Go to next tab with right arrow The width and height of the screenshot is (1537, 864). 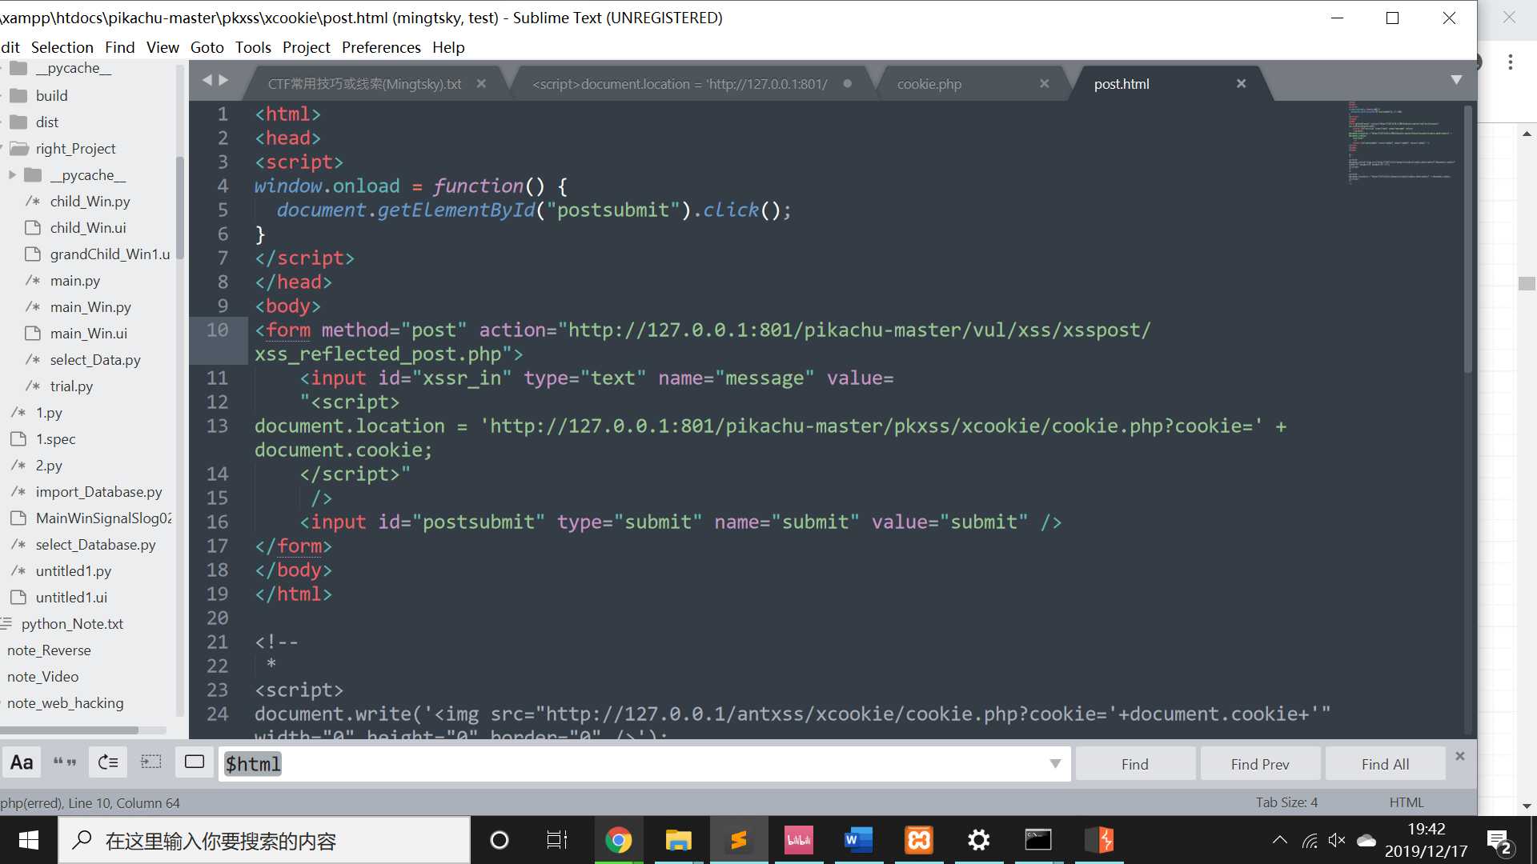223,80
